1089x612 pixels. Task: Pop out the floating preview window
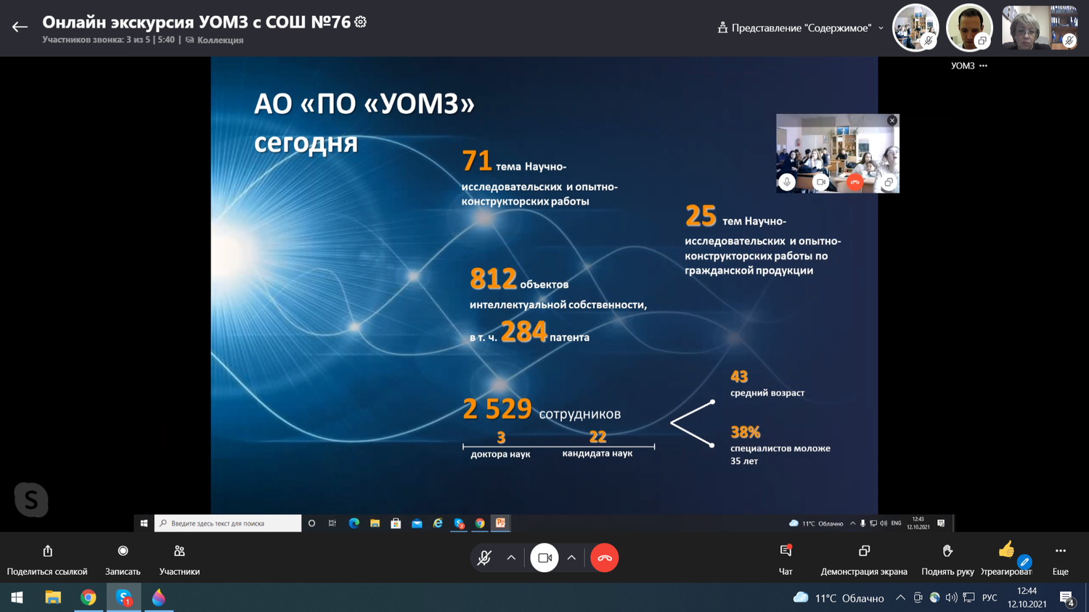click(888, 182)
